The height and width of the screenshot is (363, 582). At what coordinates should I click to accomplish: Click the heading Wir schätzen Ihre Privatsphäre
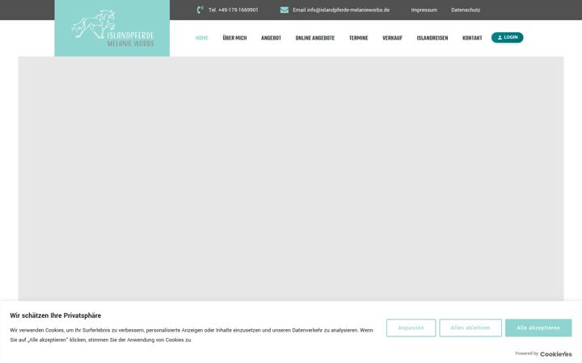tap(55, 315)
